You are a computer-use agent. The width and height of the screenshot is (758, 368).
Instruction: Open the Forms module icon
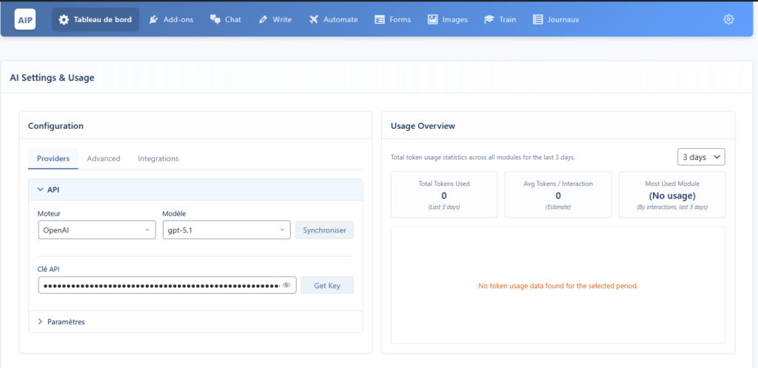point(380,20)
